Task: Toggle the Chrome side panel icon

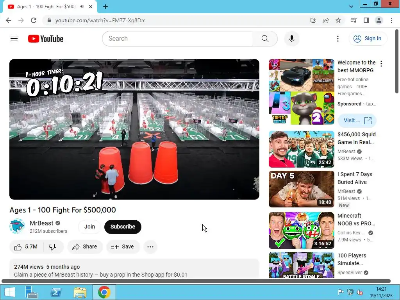Action: (x=366, y=20)
